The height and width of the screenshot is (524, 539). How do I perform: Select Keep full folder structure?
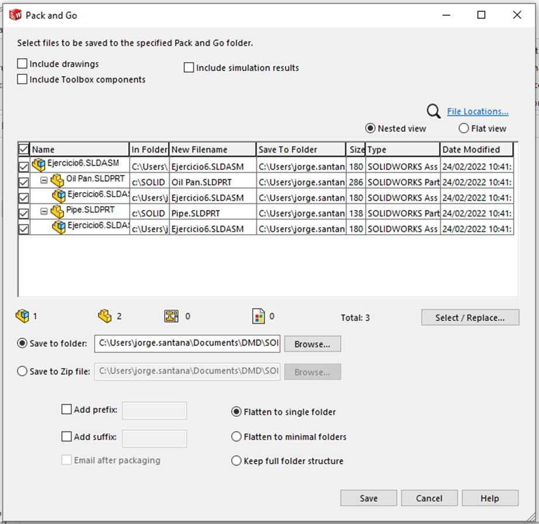(x=236, y=460)
